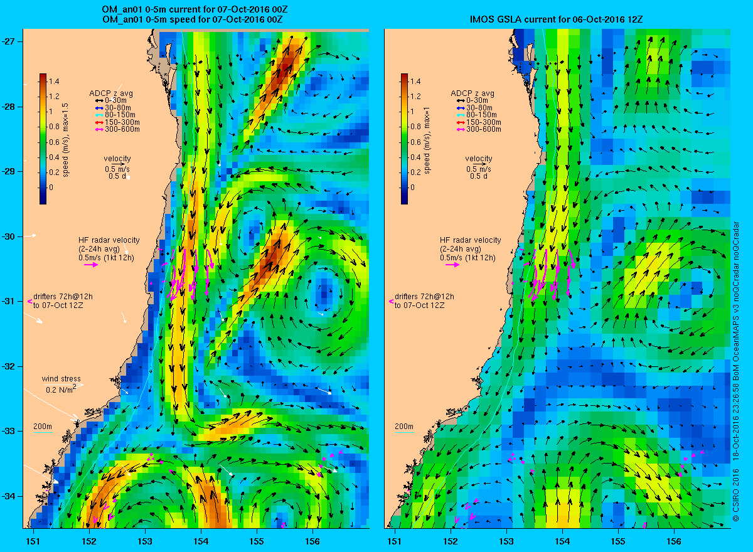
Task: Click the 'speed (m/s), max=1.5' label
Action: pyautogui.click(x=67, y=139)
